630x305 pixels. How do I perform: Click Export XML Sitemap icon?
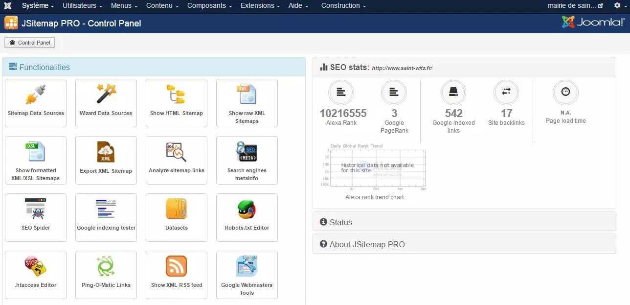coord(106,151)
